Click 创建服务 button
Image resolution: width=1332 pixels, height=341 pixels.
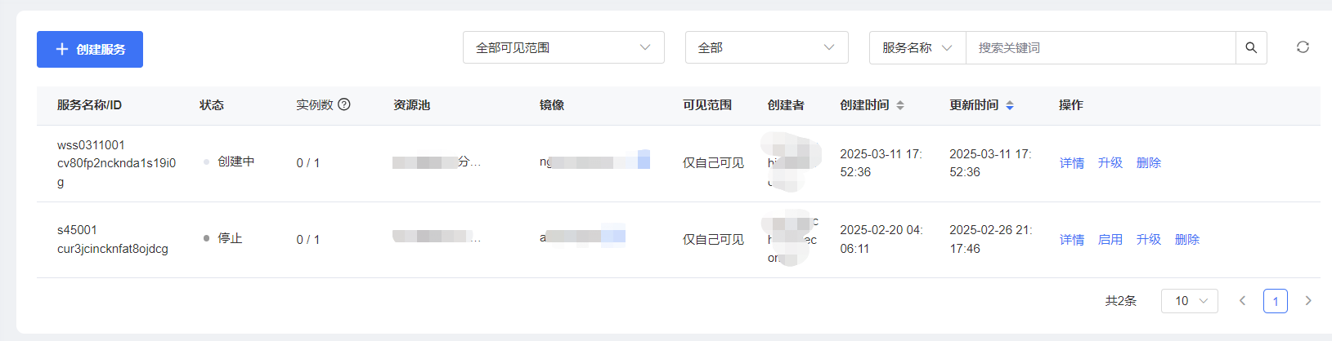(90, 49)
